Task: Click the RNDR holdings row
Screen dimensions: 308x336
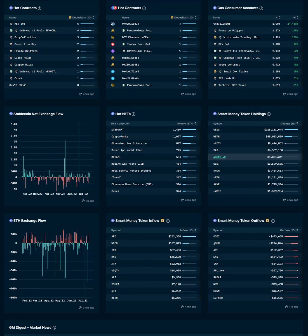Action: click(x=256, y=171)
